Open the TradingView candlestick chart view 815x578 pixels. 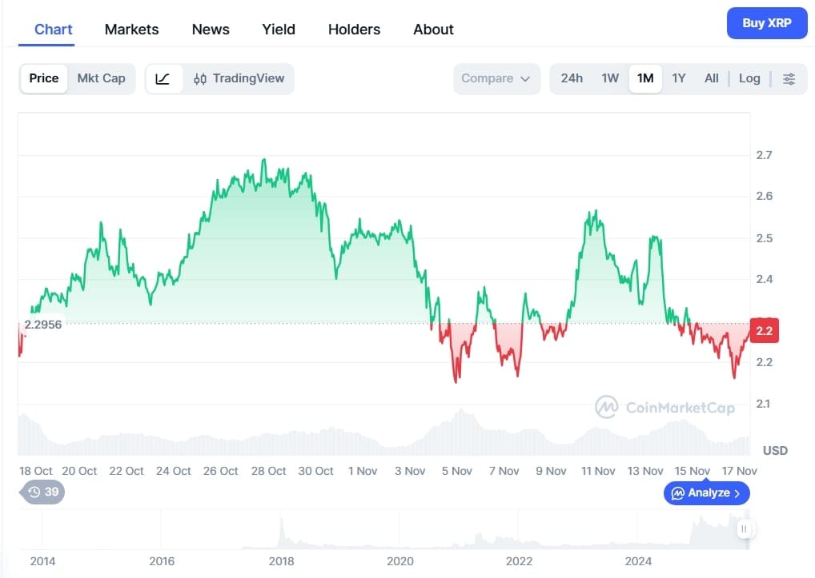[240, 78]
